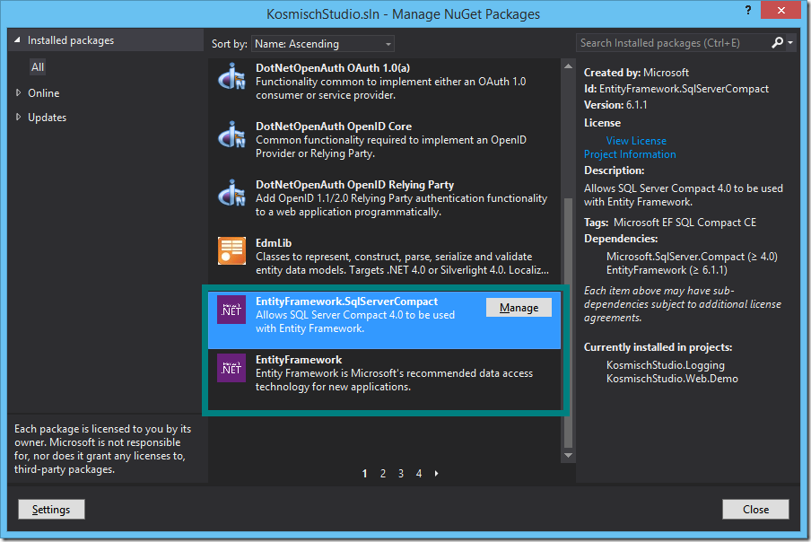This screenshot has height=542, width=811.
Task: Collapse the Installed packages section
Action: coord(17,41)
